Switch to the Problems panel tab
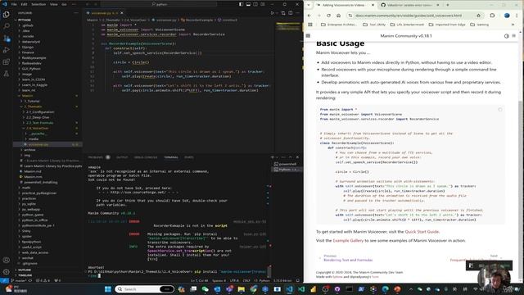Viewport: 524px width, 295px height. pos(96,157)
